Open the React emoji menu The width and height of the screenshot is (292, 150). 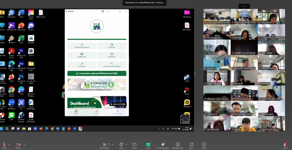point(134,145)
